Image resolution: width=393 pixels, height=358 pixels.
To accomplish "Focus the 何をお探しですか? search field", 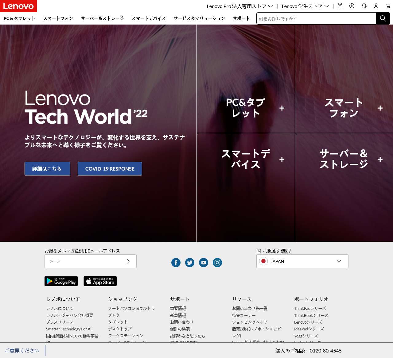I will coord(316,18).
